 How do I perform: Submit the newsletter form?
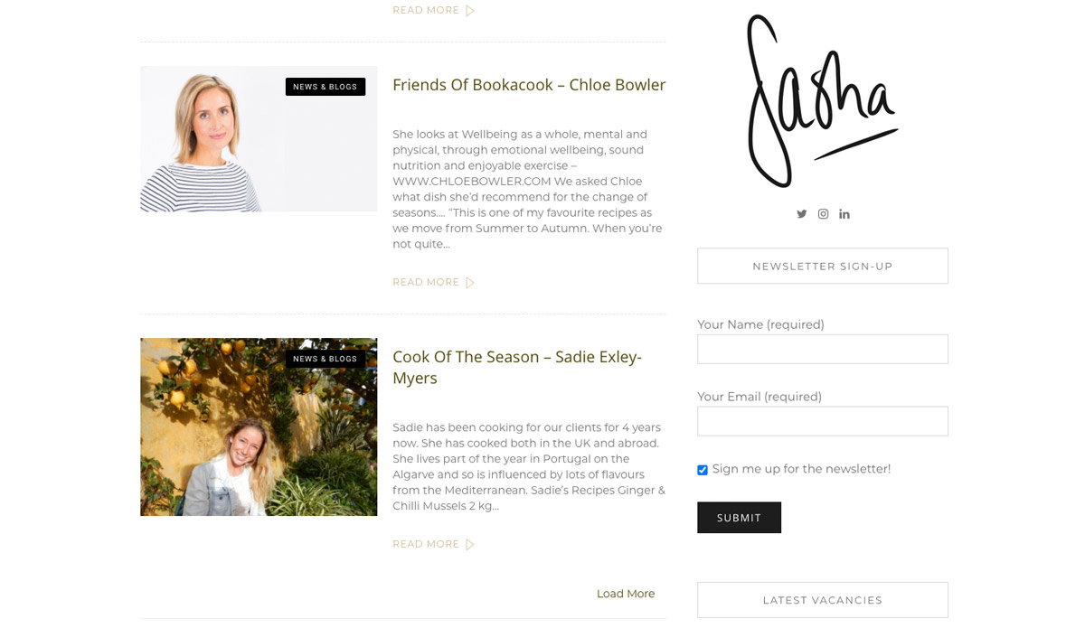(739, 518)
